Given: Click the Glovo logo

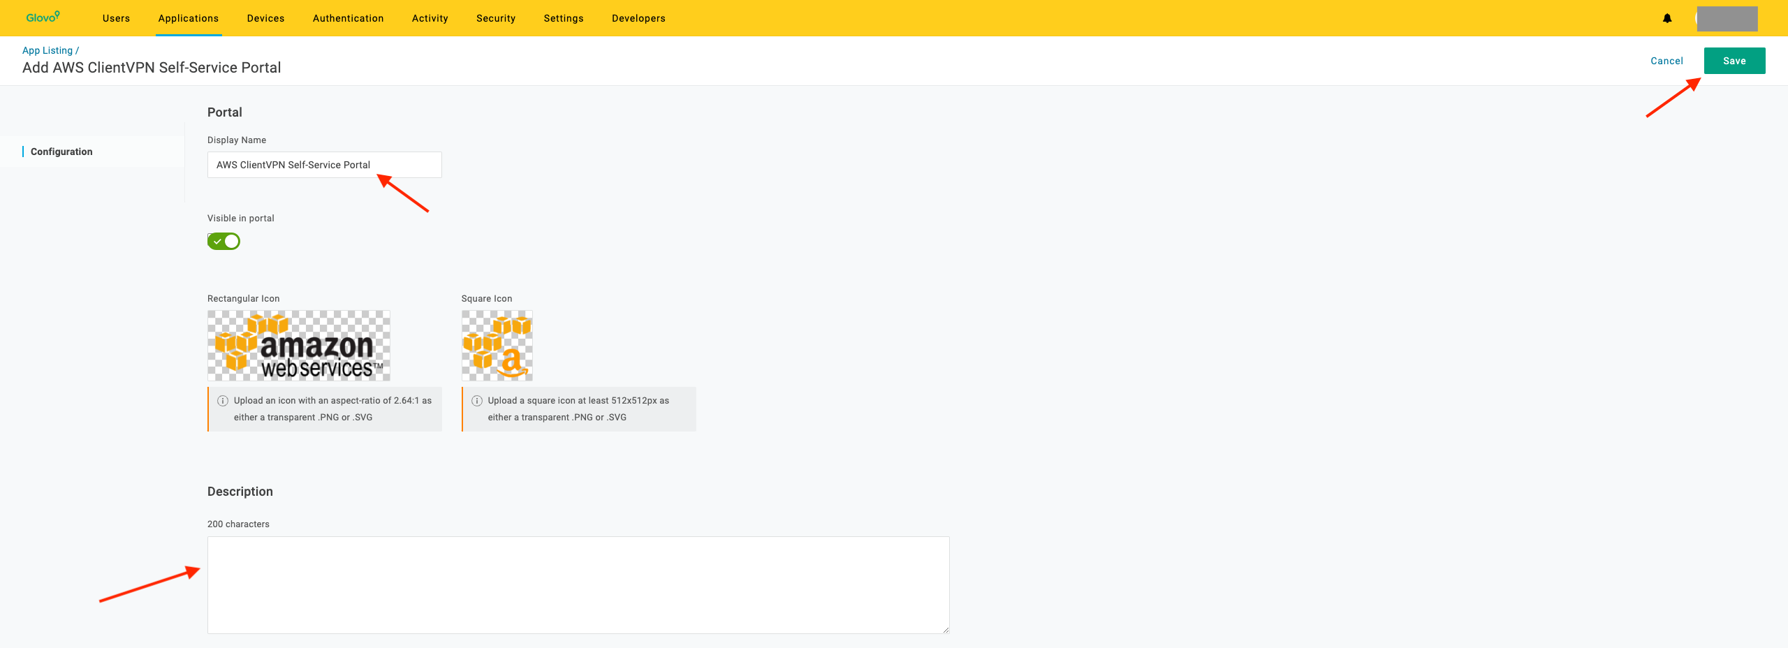Looking at the screenshot, I should tap(43, 17).
